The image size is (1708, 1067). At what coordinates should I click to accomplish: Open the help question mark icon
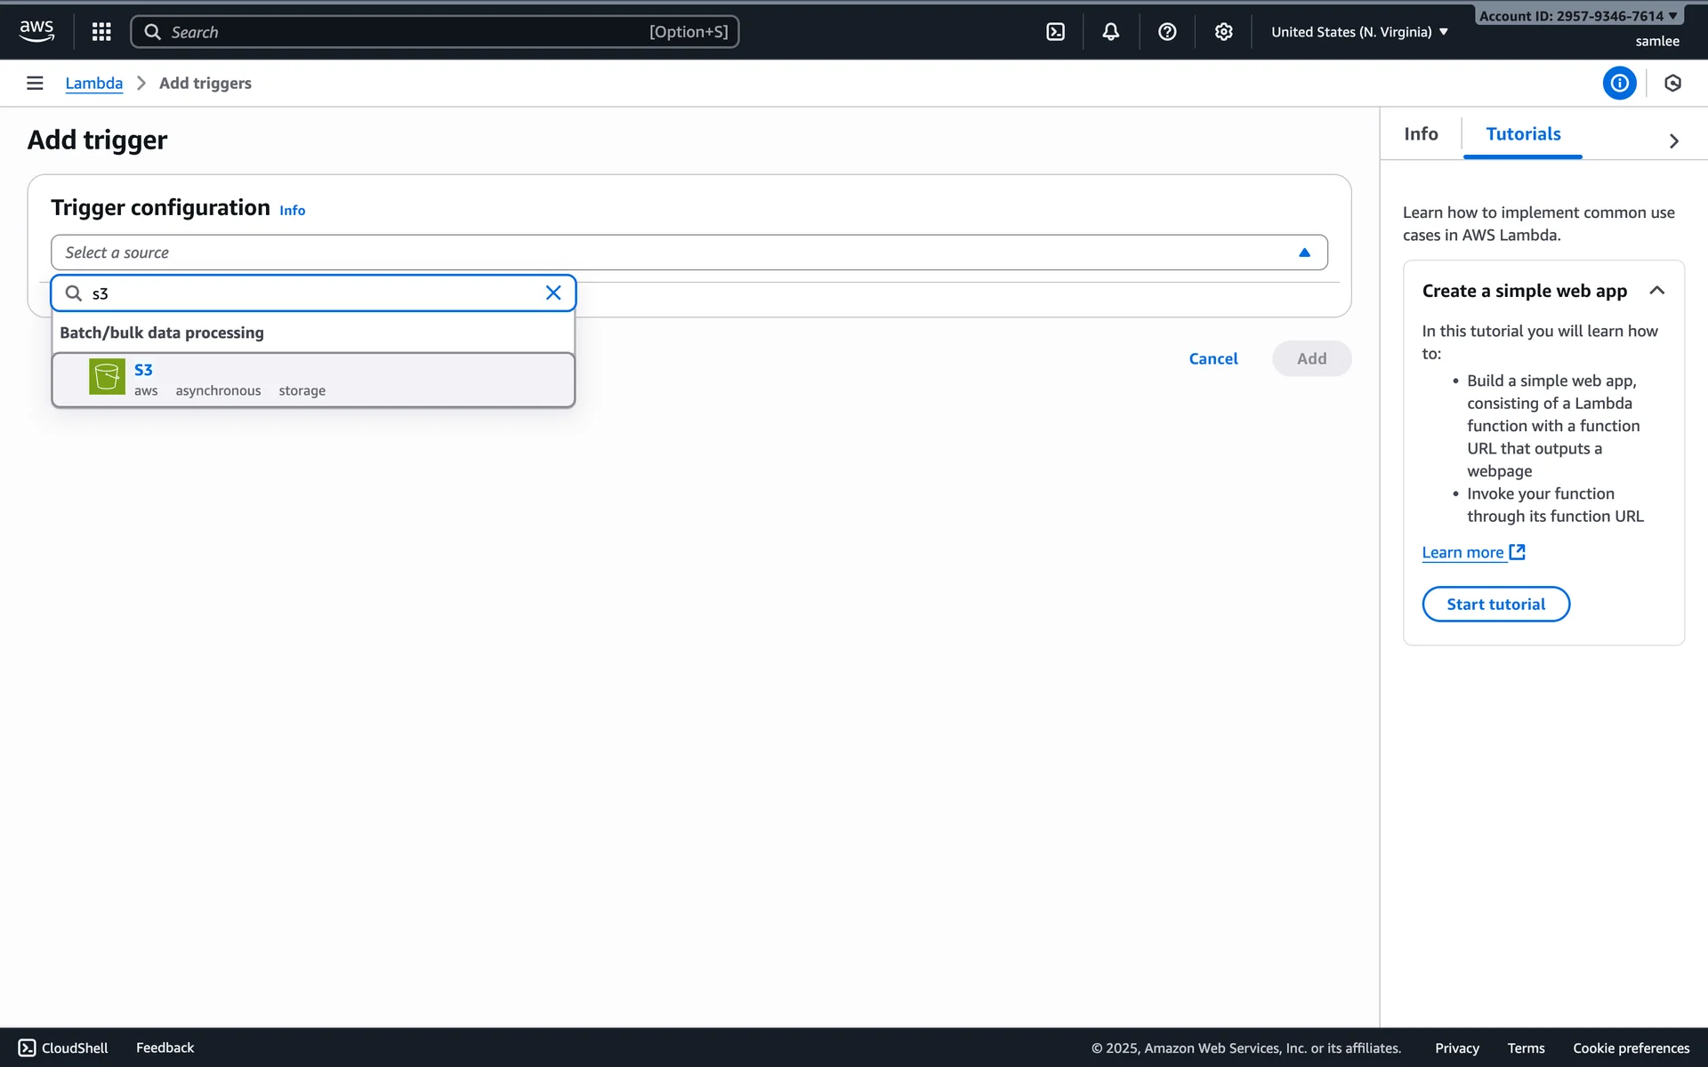coord(1167,32)
